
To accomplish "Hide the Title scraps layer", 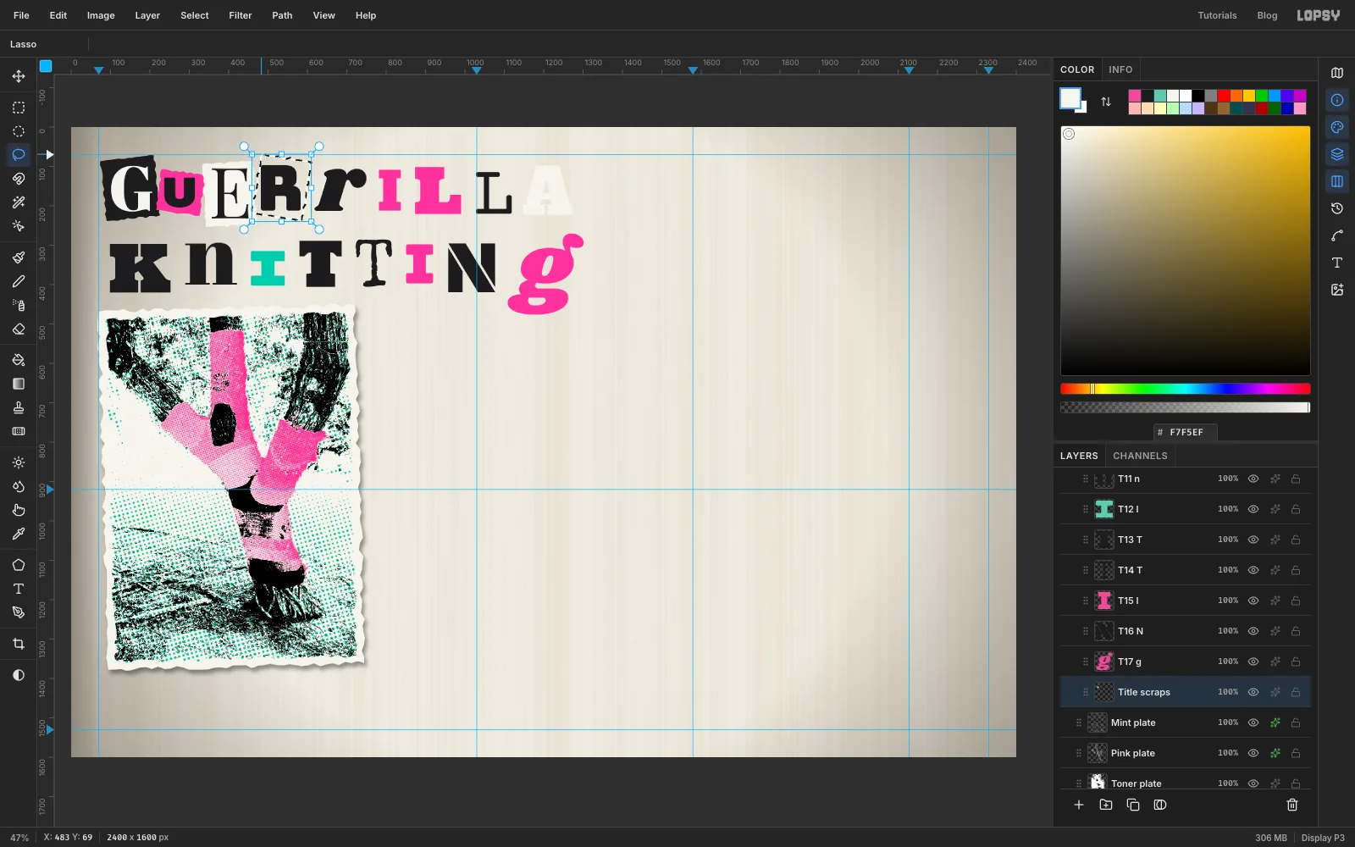I will (1253, 692).
